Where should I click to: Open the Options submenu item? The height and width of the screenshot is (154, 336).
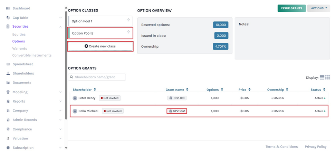(x=19, y=41)
